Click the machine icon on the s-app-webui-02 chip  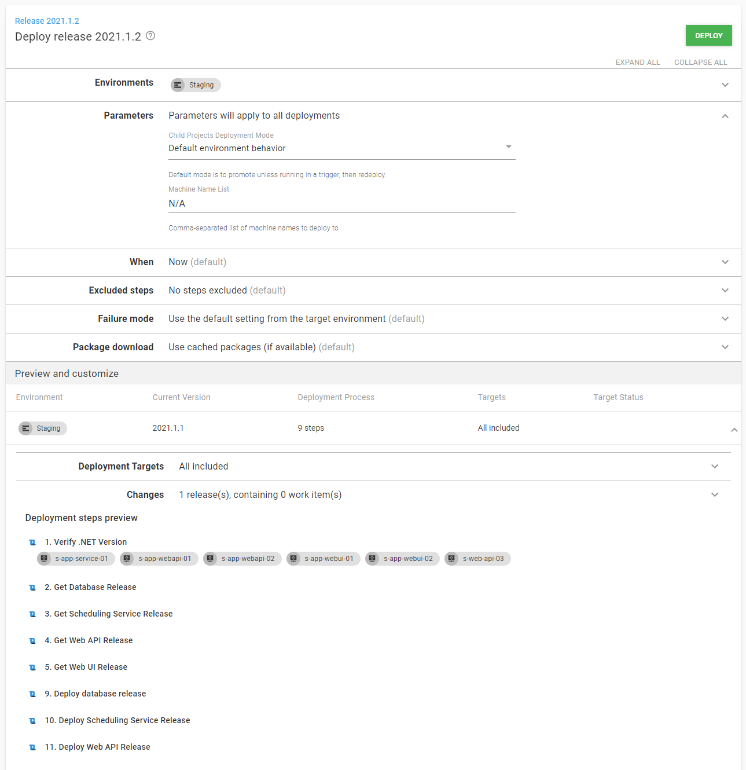tap(372, 559)
